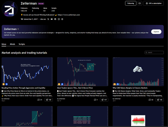Screen dimensions: 168x127
Task: Open the bottom-row table chart thumbnail
Action: 83,116
